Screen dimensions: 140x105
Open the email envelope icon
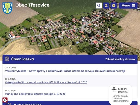pyautogui.click(x=114, y=5)
